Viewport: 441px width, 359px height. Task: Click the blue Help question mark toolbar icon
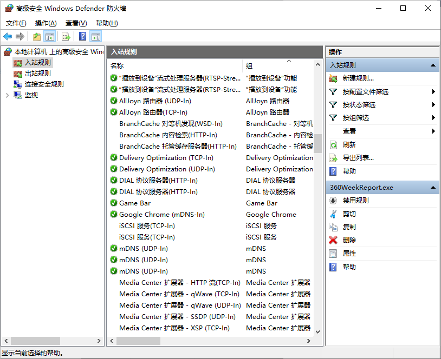[x=82, y=36]
